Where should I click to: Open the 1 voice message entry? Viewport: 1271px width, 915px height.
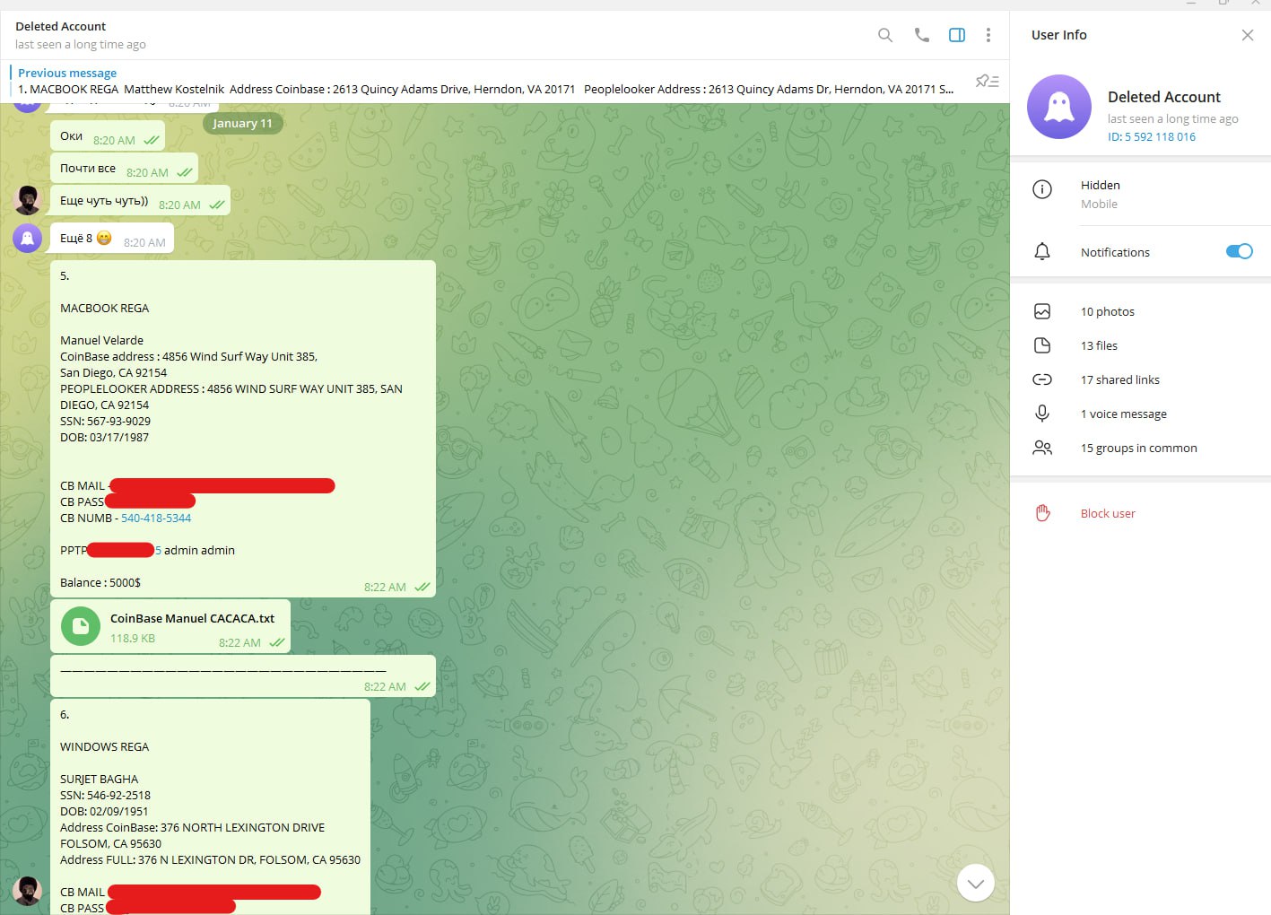point(1140,414)
